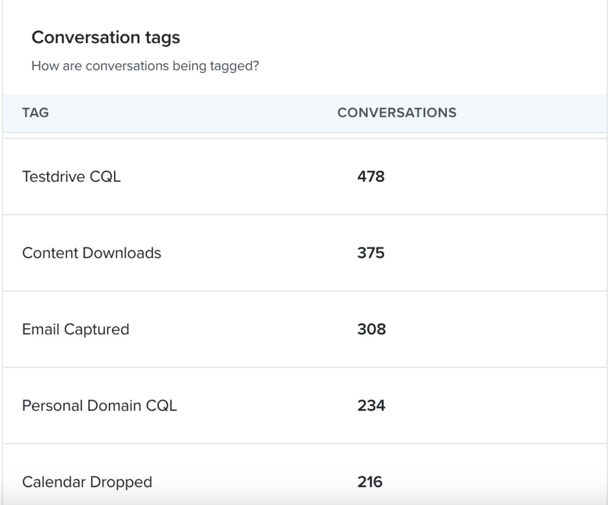This screenshot has height=505, width=608.
Task: Click the Conversation tags heading
Action: (106, 37)
